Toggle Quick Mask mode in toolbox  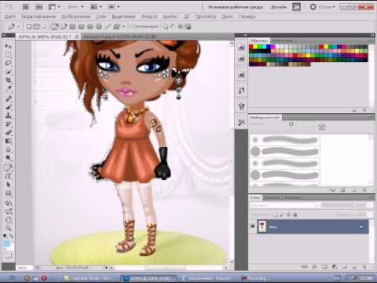9,255
